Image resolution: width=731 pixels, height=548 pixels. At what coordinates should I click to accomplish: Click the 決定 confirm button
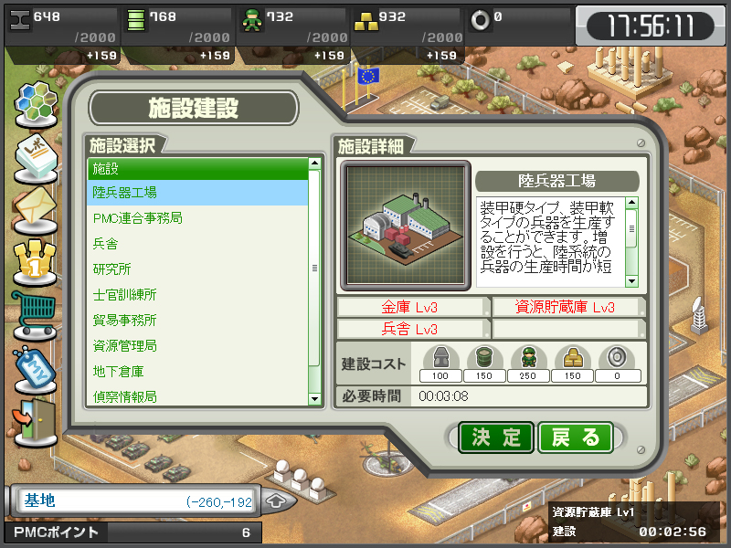(x=496, y=437)
